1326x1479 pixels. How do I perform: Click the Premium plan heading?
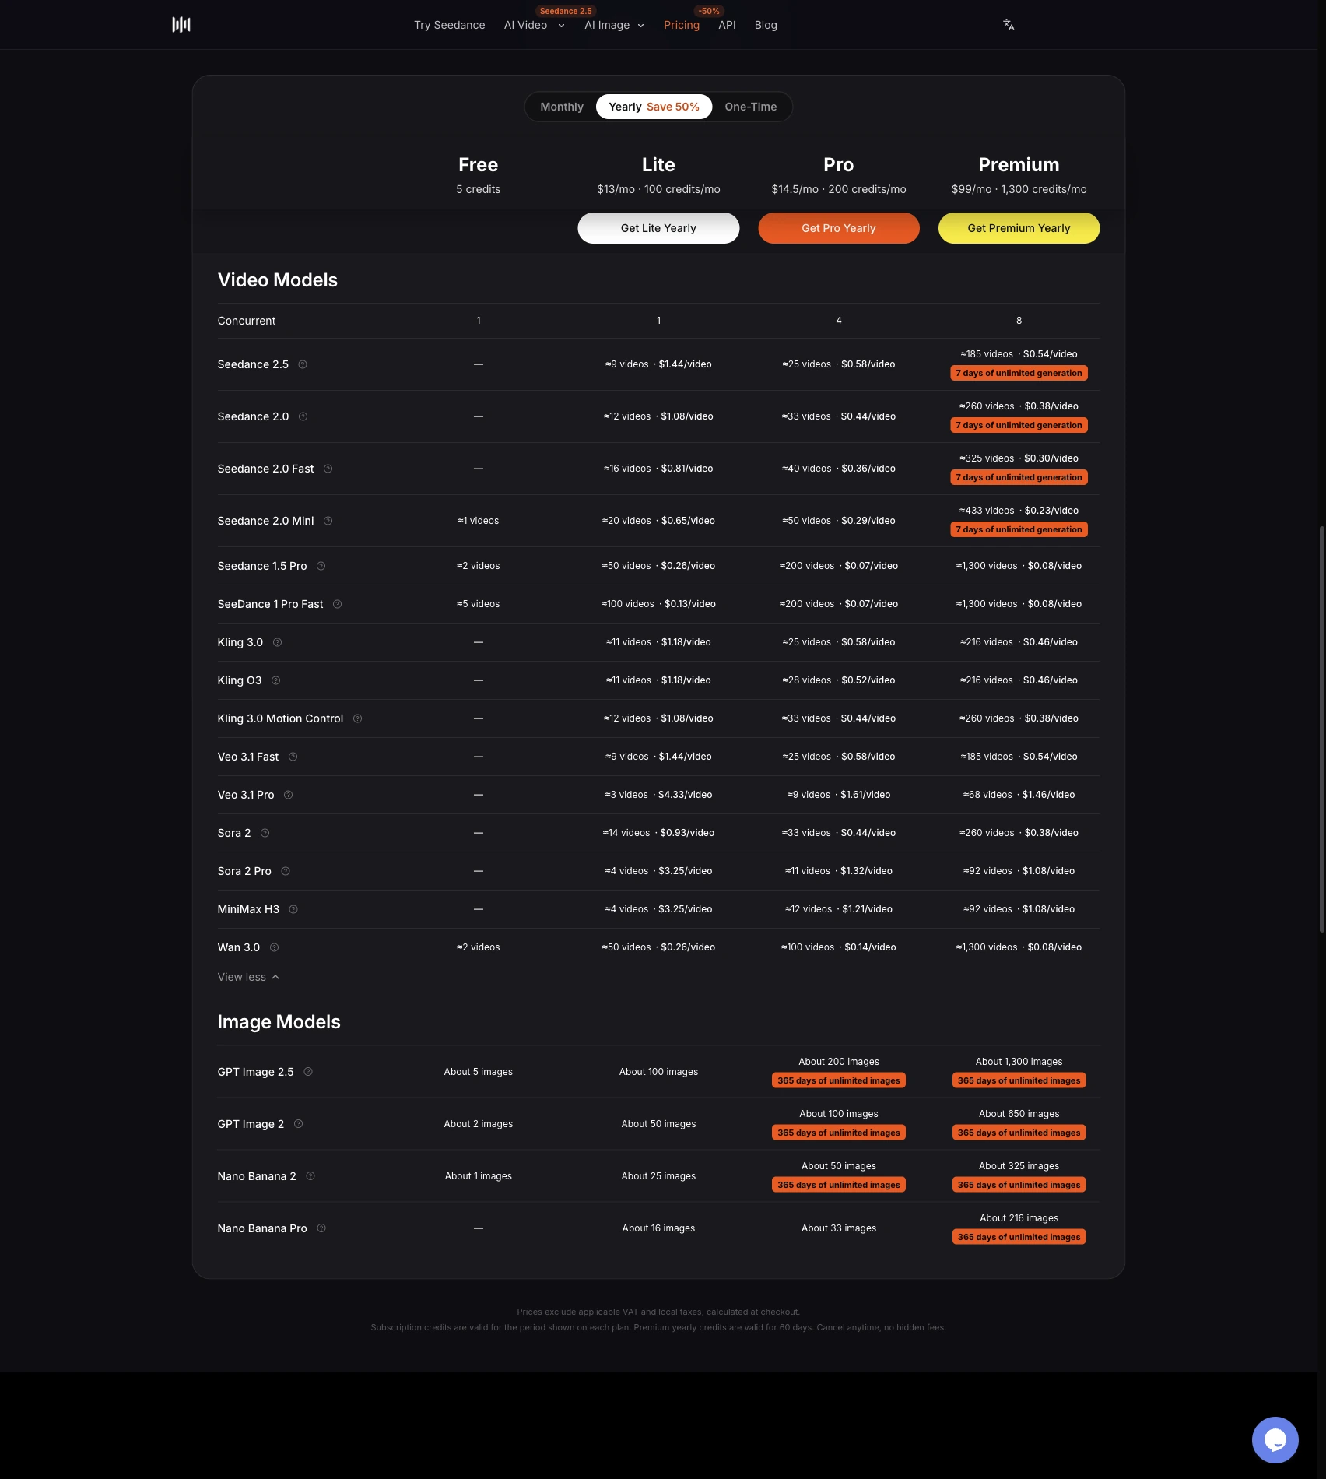point(1019,165)
